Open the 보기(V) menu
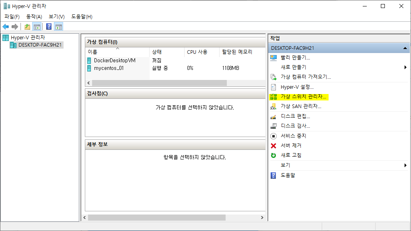This screenshot has height=231, width=411. coord(57,17)
